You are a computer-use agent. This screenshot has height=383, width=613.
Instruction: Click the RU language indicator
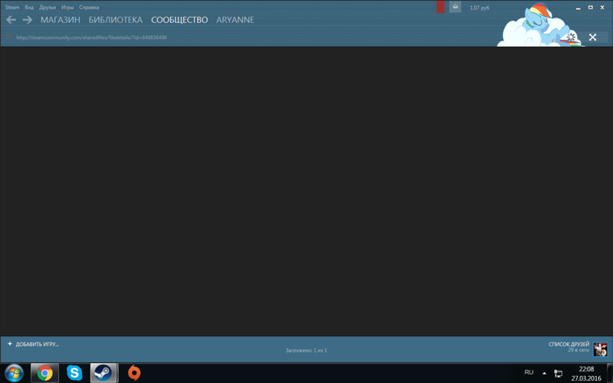[x=529, y=372]
